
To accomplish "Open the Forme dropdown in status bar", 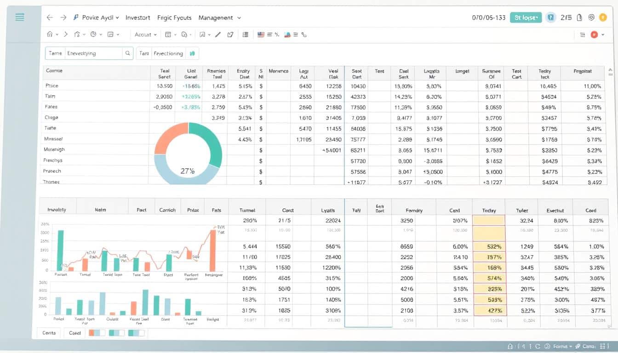I will click(562, 346).
